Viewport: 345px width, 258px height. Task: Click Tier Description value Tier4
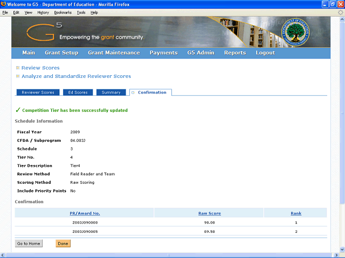pos(75,166)
